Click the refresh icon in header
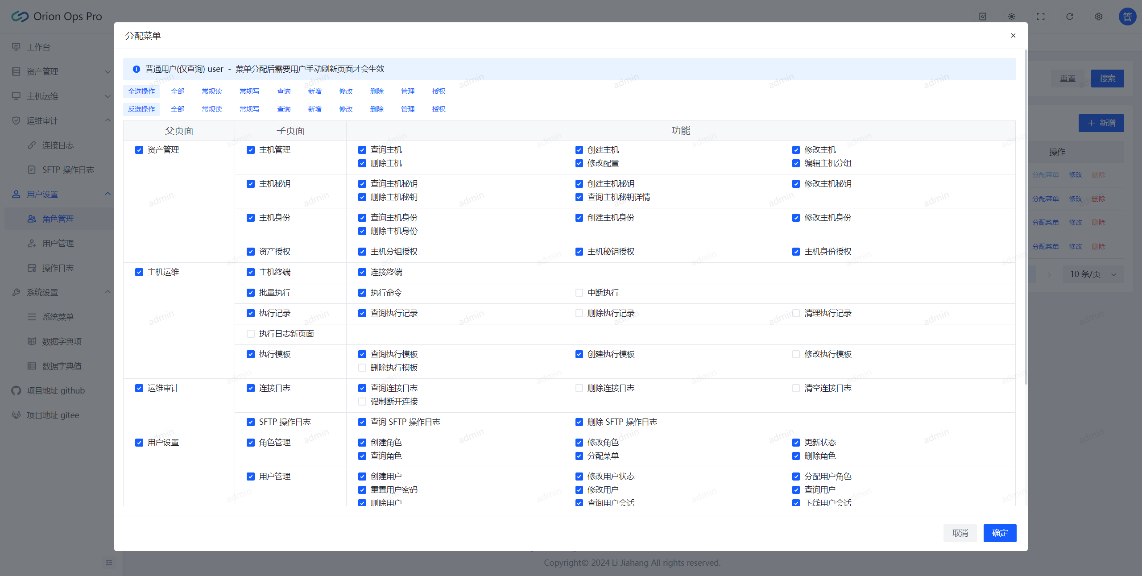This screenshot has width=1142, height=576. (x=1069, y=17)
